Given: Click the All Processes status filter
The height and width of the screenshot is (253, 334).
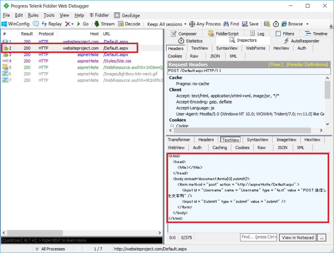Looking at the screenshot, I should (50, 249).
